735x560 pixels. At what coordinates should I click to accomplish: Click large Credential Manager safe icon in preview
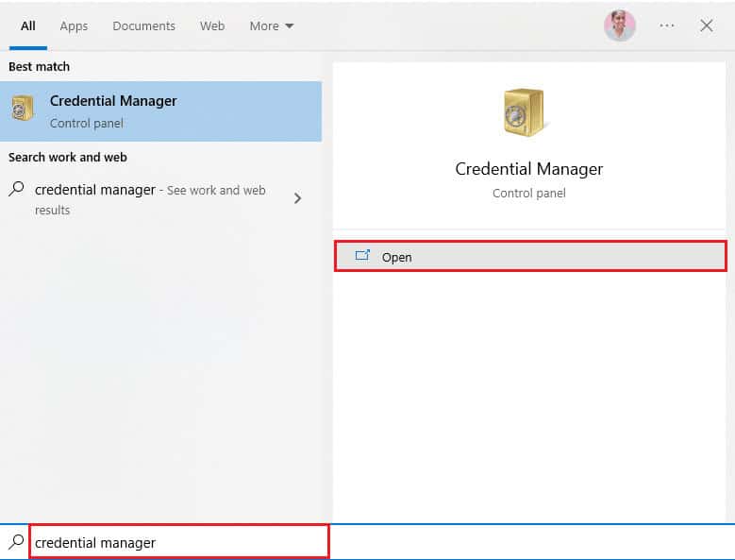(x=524, y=112)
